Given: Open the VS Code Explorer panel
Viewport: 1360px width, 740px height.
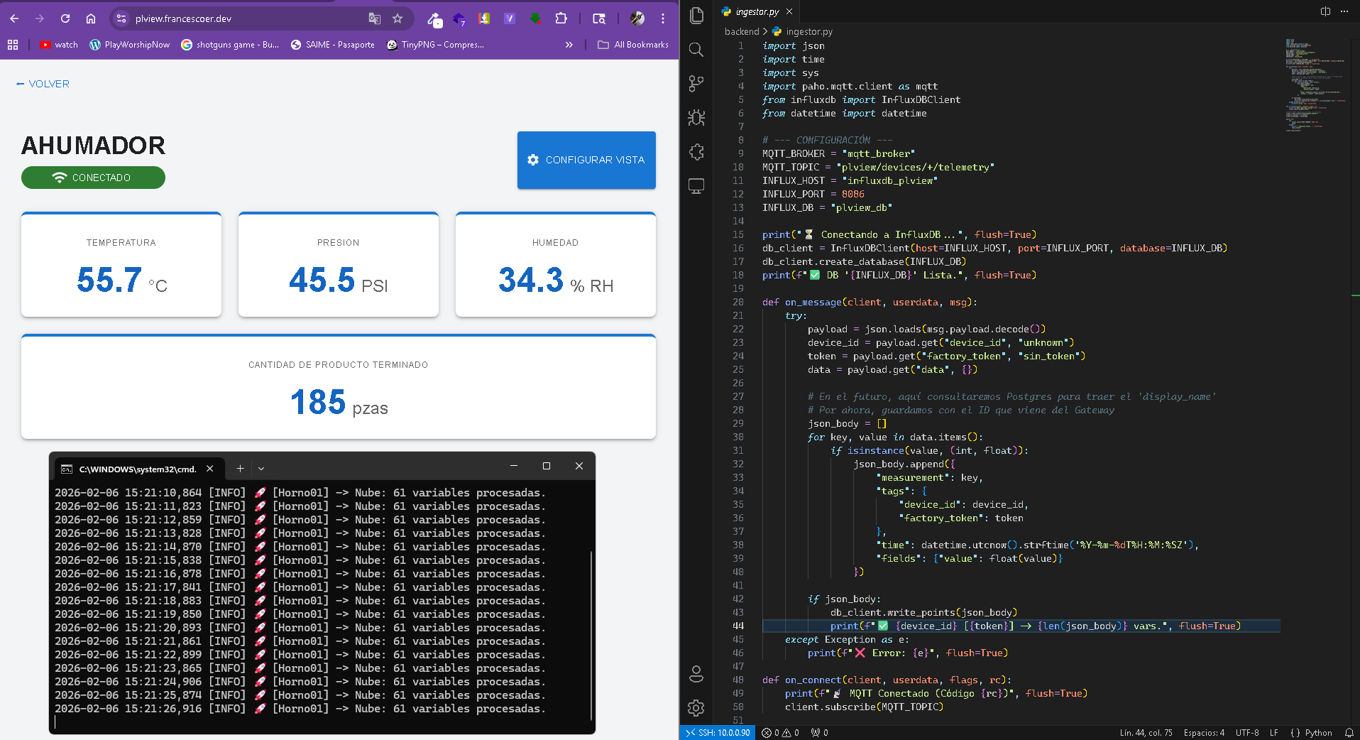Looking at the screenshot, I should (696, 15).
